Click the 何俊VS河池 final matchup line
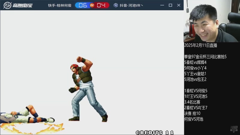 [193, 119]
